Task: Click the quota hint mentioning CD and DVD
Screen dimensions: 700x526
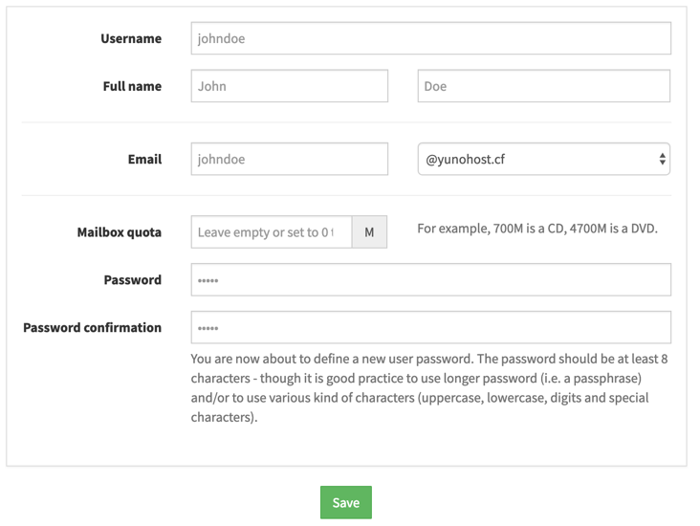Action: tap(537, 229)
